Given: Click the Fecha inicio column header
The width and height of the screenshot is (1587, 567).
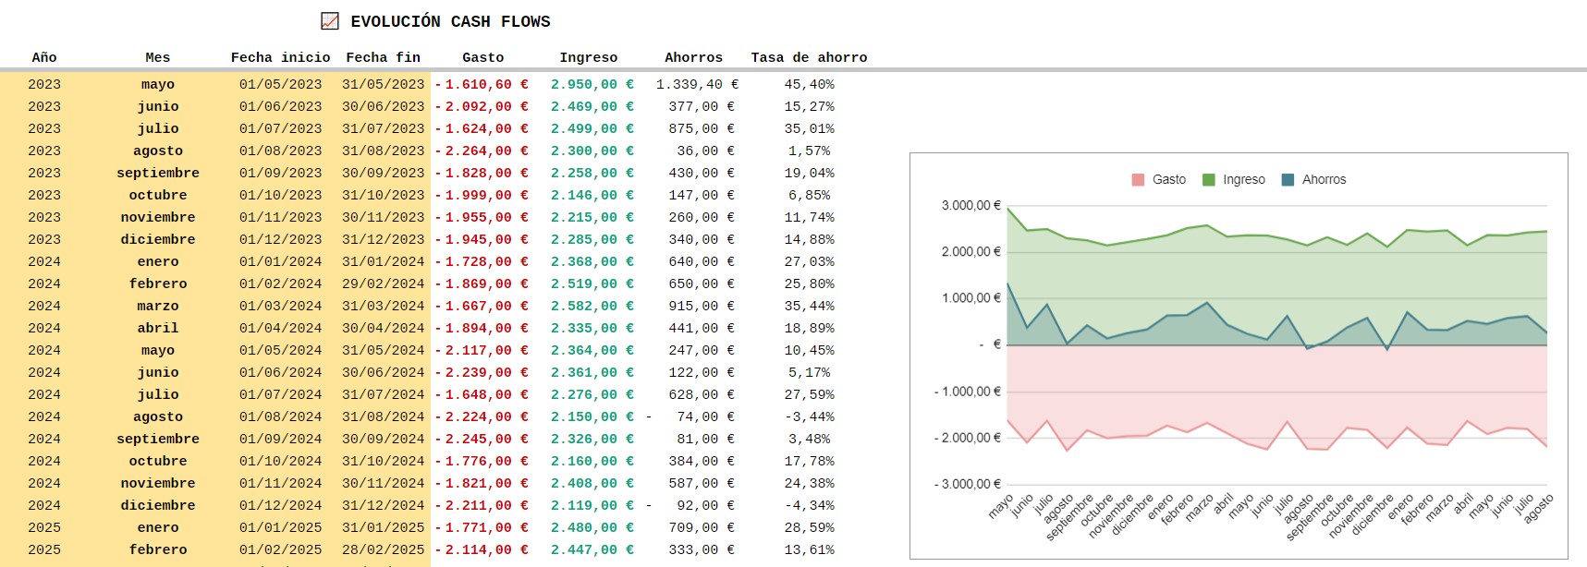Looking at the screenshot, I should (x=280, y=57).
